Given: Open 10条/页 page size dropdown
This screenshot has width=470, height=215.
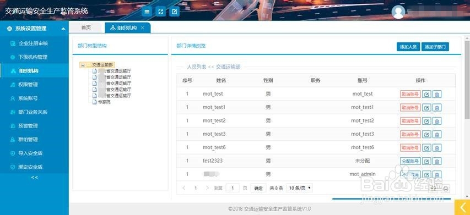Looking at the screenshot, I should click(x=299, y=188).
